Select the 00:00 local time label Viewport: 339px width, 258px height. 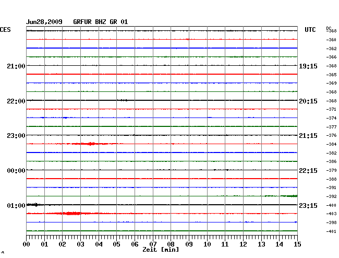click(16, 171)
